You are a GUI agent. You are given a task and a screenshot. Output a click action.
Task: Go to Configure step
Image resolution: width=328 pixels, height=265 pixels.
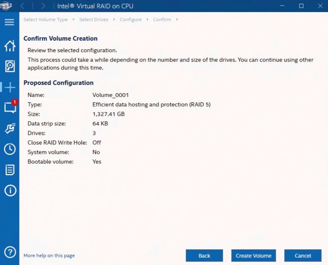coord(131,20)
